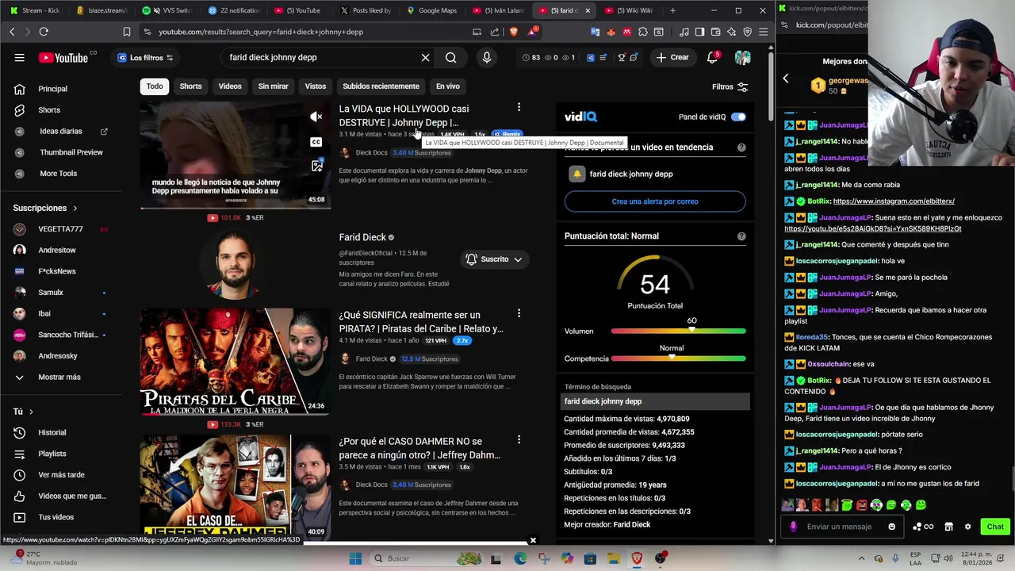This screenshot has width=1015, height=571.
Task: Open Ideas diarias in sidebar
Action: 61,131
